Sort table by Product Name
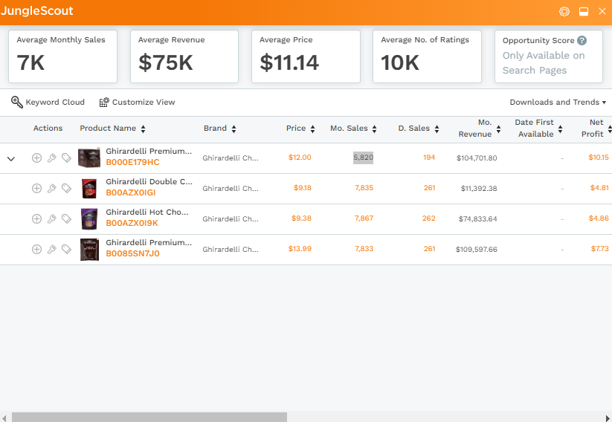Viewport: 612px width, 422px height. 112,129
